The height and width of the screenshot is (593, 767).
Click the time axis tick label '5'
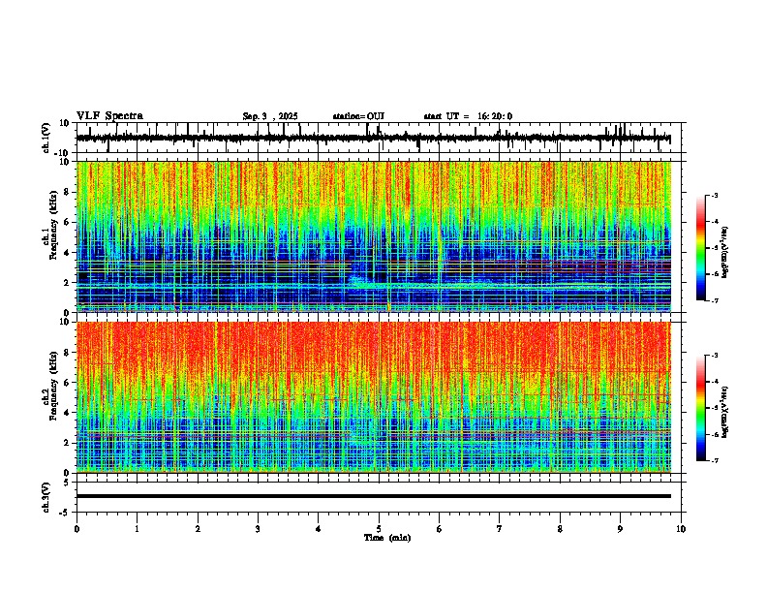click(x=379, y=529)
